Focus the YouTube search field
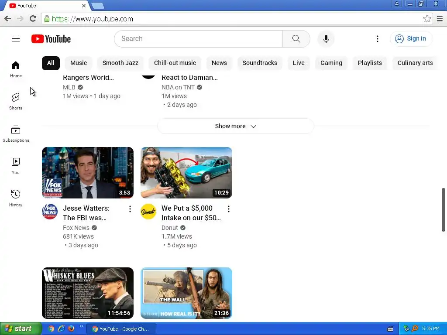 tap(199, 39)
